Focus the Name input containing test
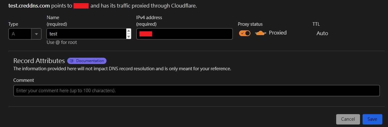Image resolution: width=388 pixels, height=127 pixels. (86, 34)
